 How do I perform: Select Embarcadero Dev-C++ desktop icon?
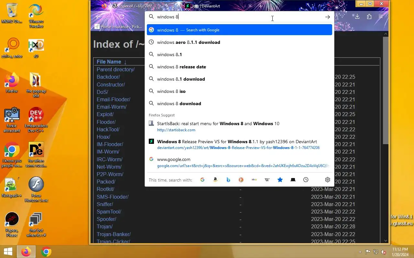[36, 120]
